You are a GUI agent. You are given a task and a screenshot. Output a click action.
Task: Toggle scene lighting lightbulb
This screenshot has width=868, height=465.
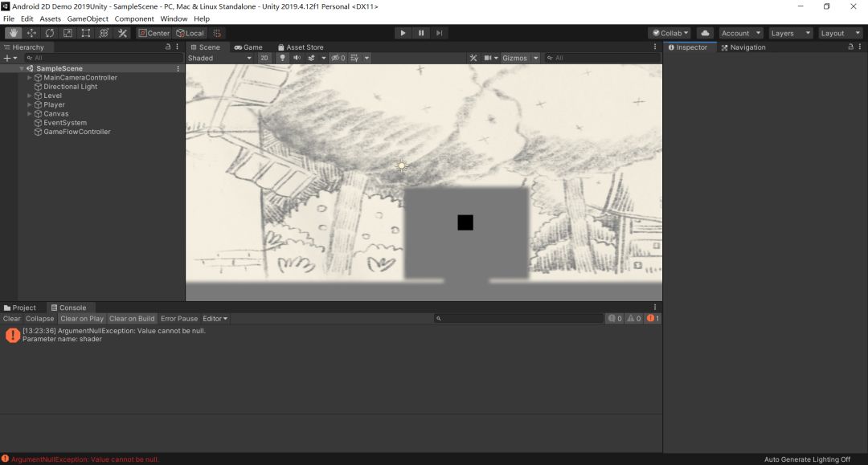(282, 58)
